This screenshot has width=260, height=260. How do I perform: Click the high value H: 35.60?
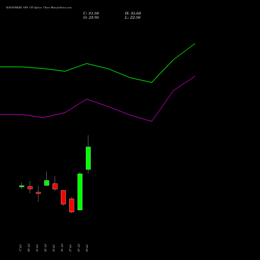click(x=133, y=14)
